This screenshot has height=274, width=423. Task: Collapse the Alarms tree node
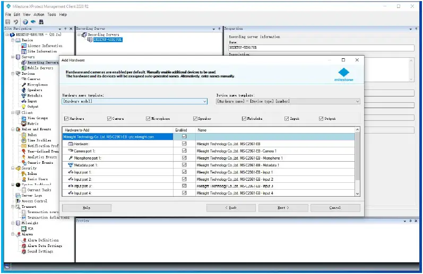pos(13,234)
